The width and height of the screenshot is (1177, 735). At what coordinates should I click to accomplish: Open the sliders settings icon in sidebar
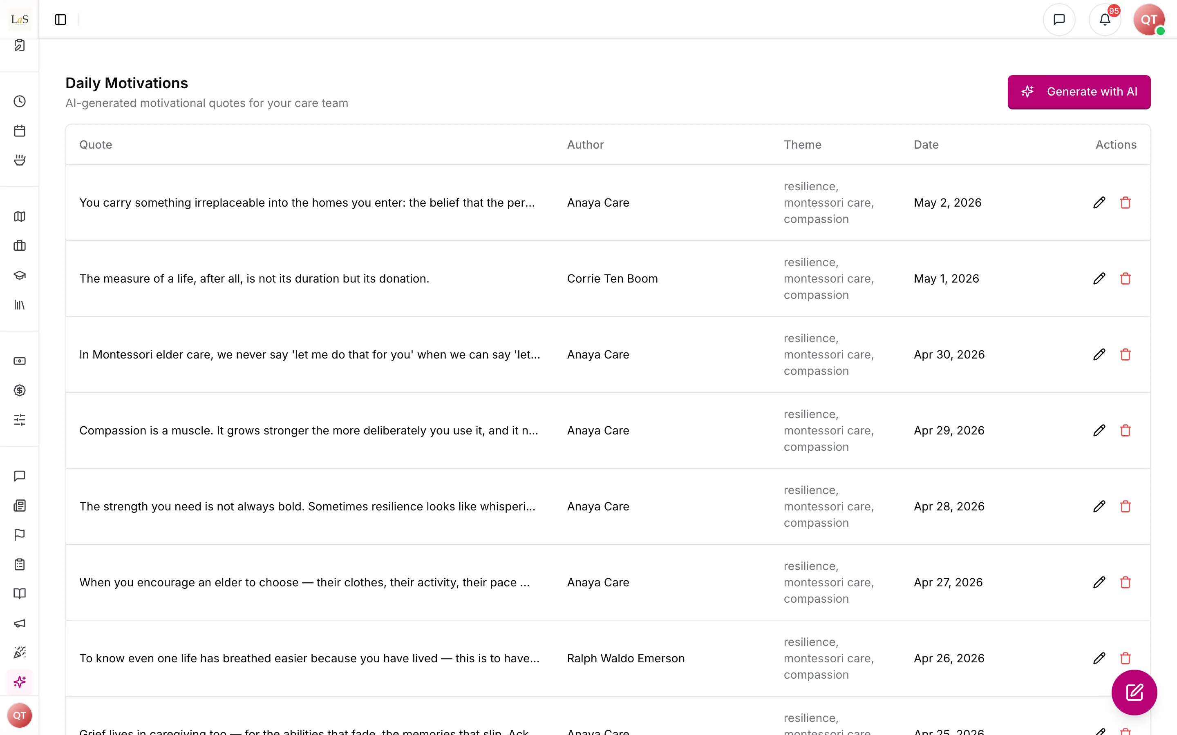20,419
